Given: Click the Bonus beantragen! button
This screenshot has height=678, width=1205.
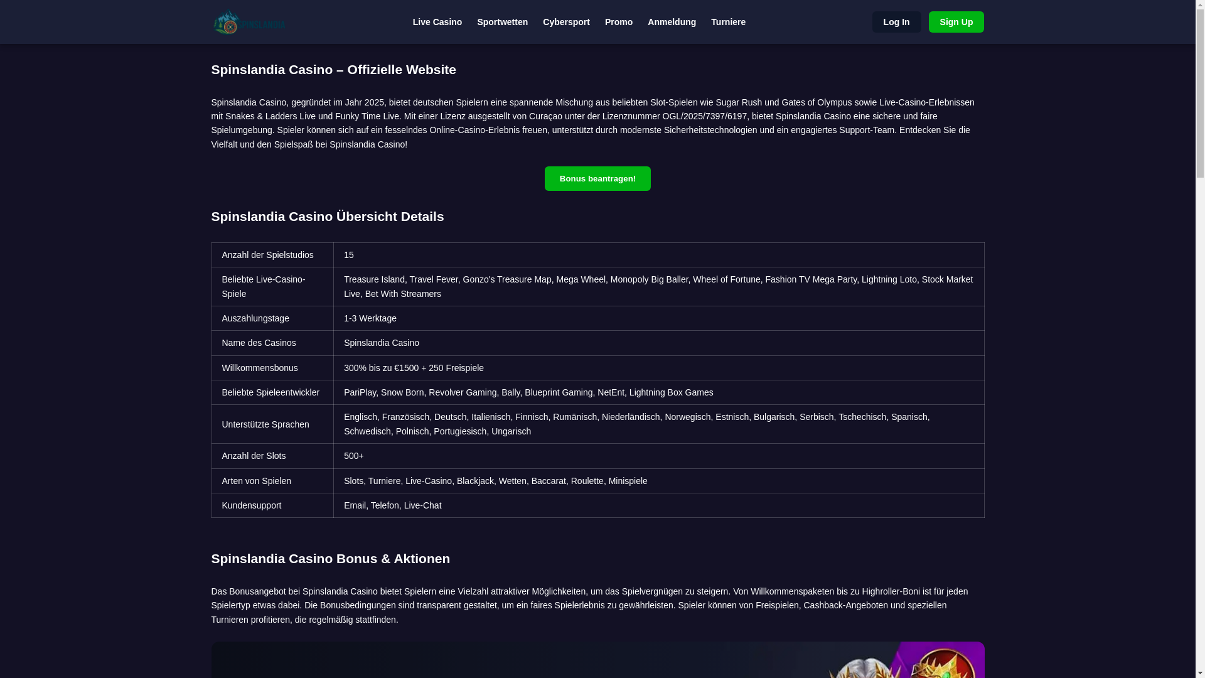Looking at the screenshot, I should coord(597,179).
